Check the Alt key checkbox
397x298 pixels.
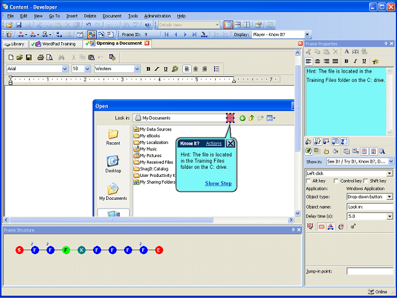click(308, 181)
